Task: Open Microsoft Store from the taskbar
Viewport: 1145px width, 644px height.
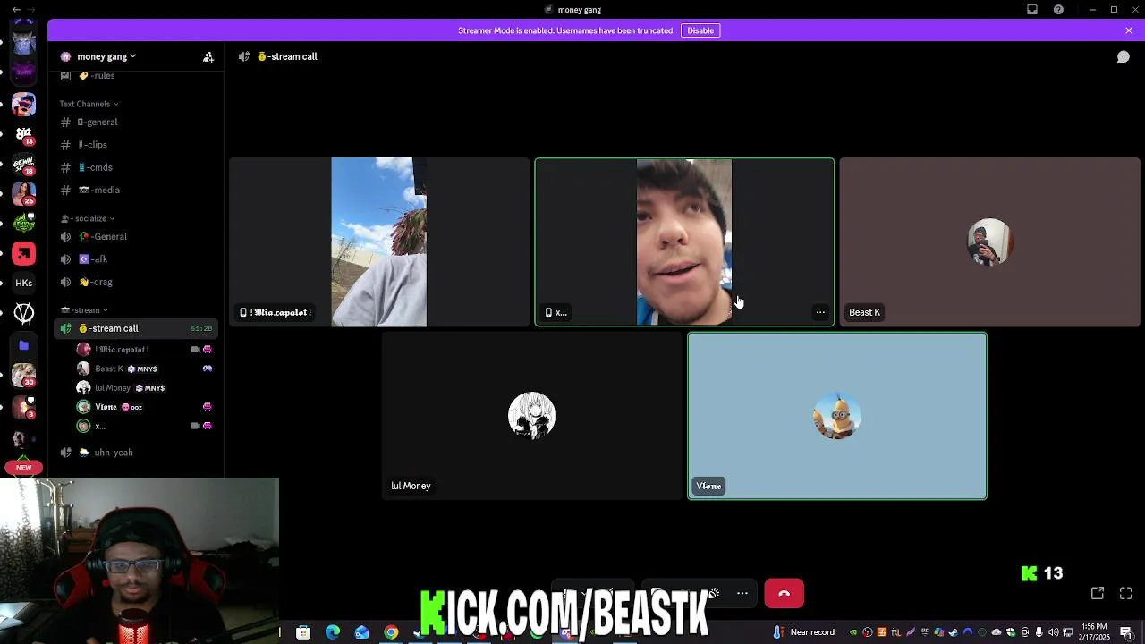Action: click(x=303, y=632)
